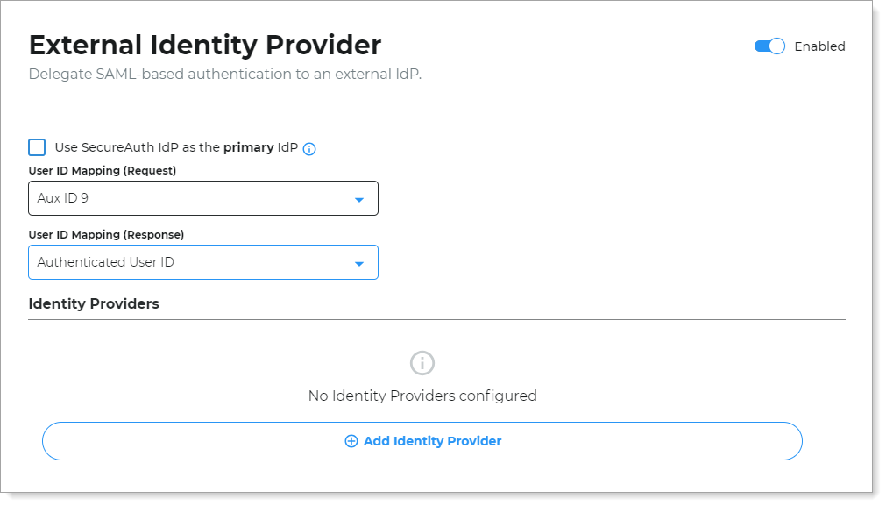
Task: Click the 'Authenticated User ID' selected value text
Action: click(x=105, y=262)
